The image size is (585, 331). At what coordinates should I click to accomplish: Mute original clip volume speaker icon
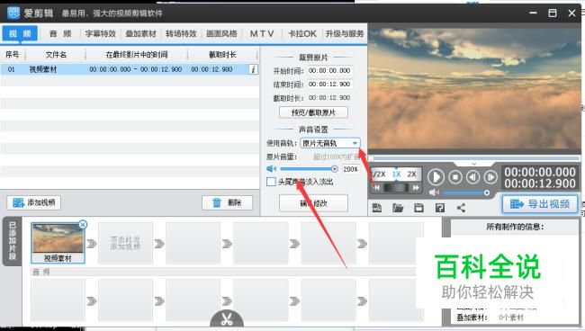coord(271,169)
